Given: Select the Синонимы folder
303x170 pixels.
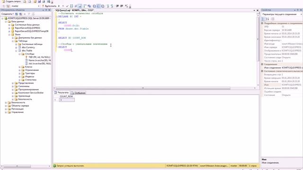Looking at the screenshot, I should [x=24, y=86].
